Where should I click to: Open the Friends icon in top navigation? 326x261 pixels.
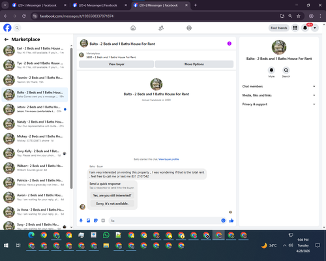[x=161, y=28]
